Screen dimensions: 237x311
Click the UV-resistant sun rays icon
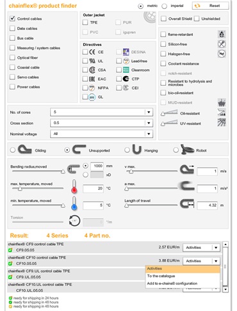[222, 122]
